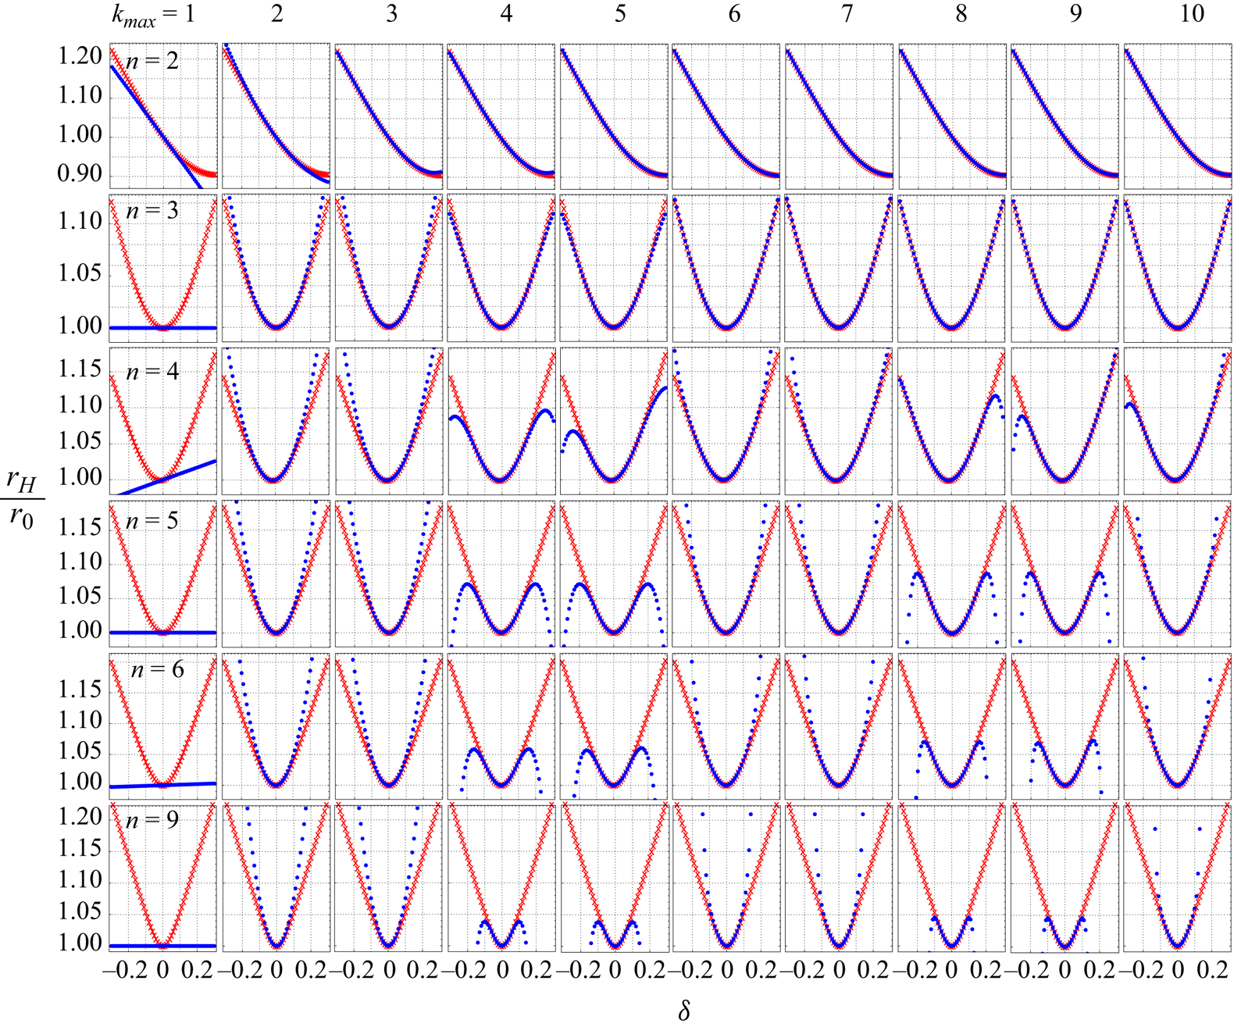The height and width of the screenshot is (1027, 1241).
Task: Select the n = 6 row label
Action: (x=157, y=669)
